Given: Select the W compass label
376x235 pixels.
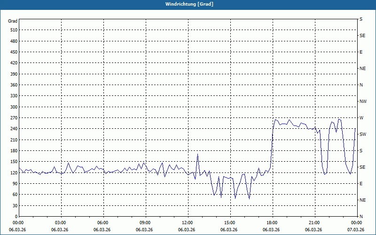Looking at the screenshot, I should [361, 118].
